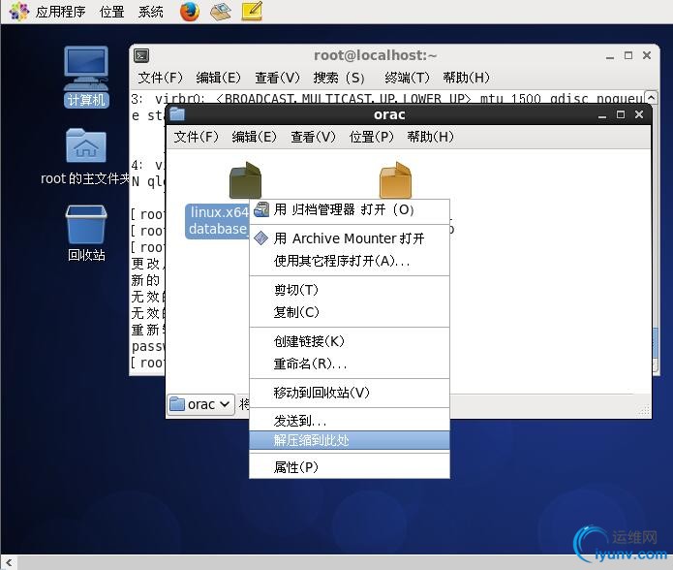Open terminal 文件(F) menu

(x=160, y=78)
